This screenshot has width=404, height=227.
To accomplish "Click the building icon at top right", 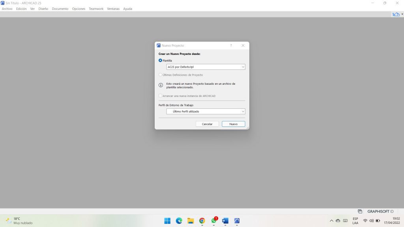I will pyautogui.click(x=396, y=14).
